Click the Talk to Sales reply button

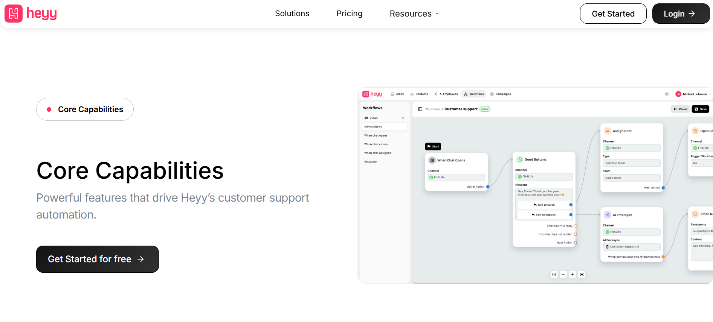(544, 205)
